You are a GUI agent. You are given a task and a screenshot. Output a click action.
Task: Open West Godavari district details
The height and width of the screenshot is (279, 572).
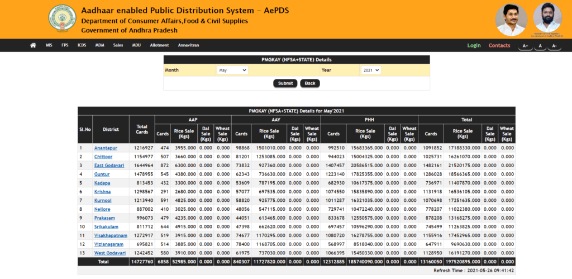110,253
